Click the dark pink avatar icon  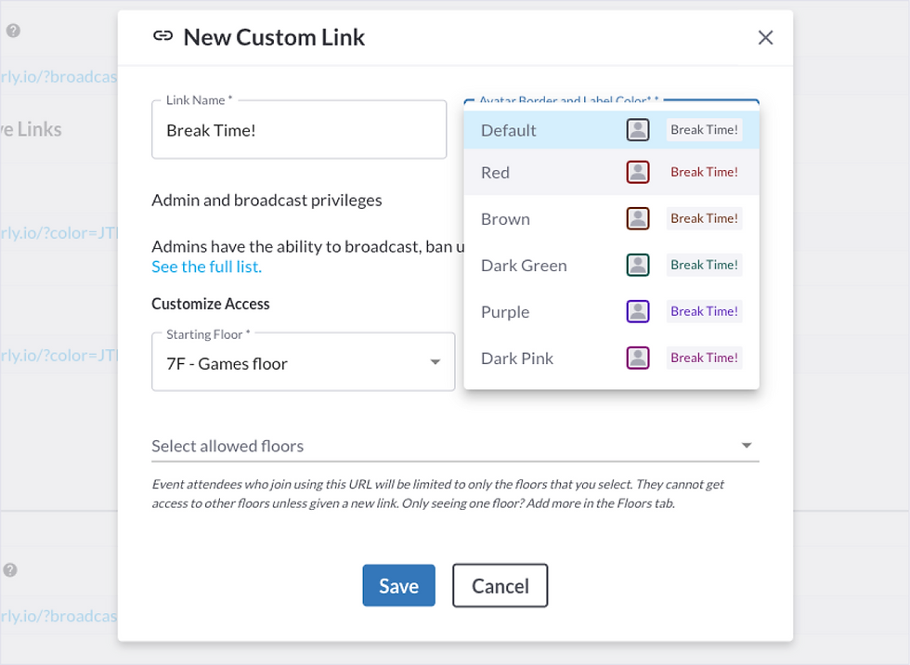(637, 358)
